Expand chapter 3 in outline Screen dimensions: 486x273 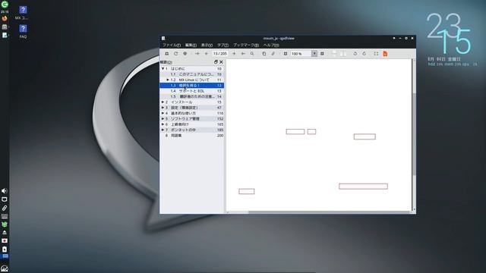163,108
